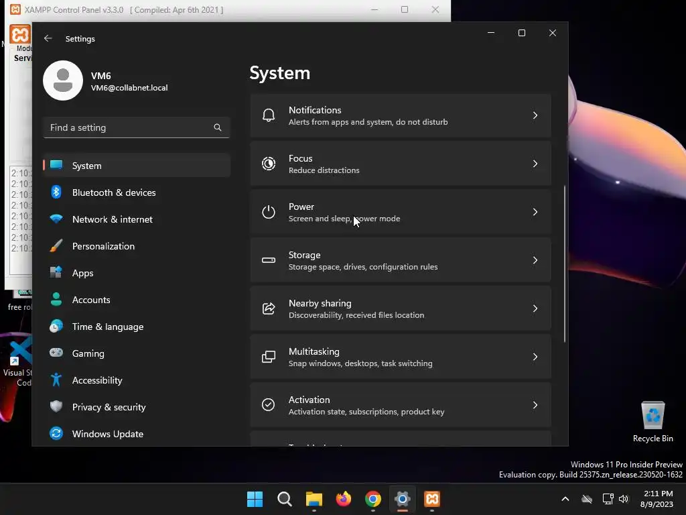Open Network & internet settings
Viewport: 686px width, 515px height.
point(137,219)
